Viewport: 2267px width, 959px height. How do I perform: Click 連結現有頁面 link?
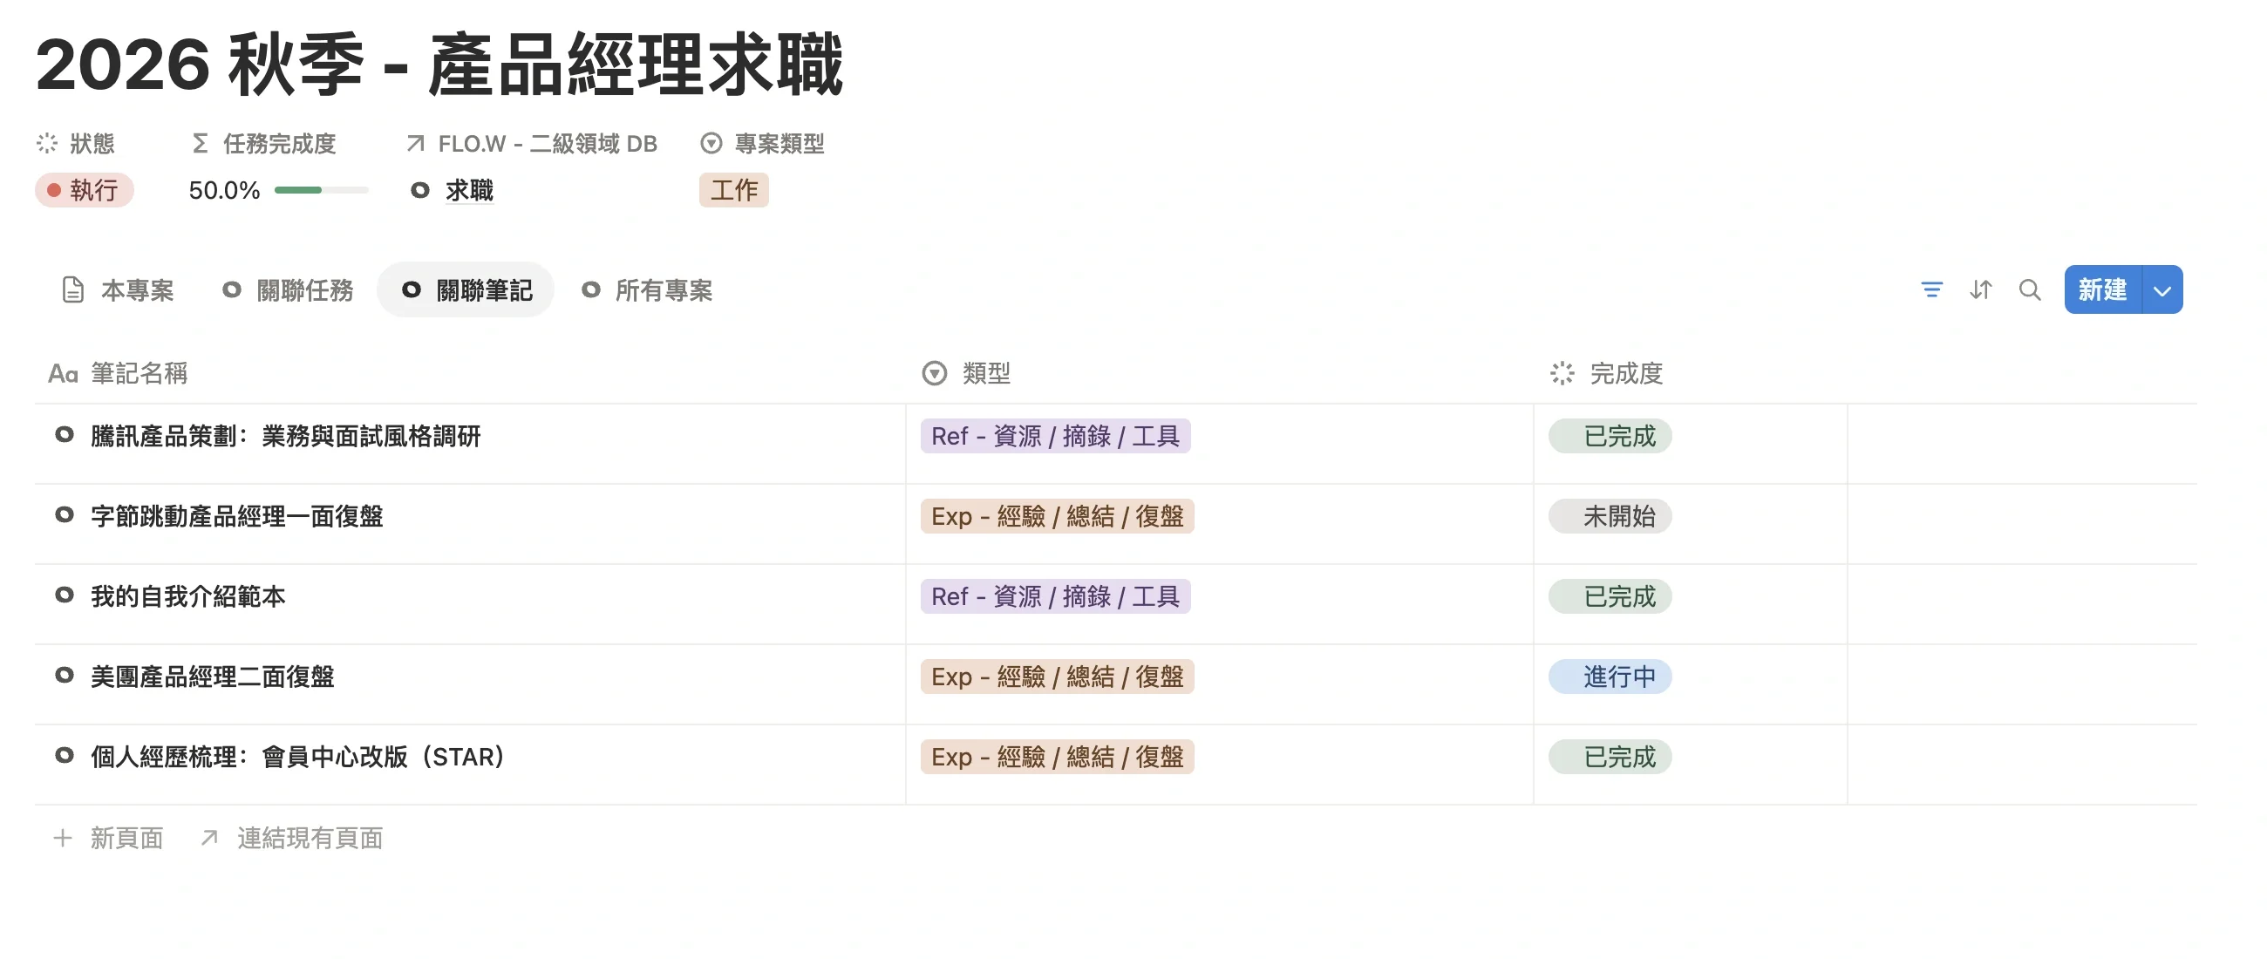click(291, 839)
